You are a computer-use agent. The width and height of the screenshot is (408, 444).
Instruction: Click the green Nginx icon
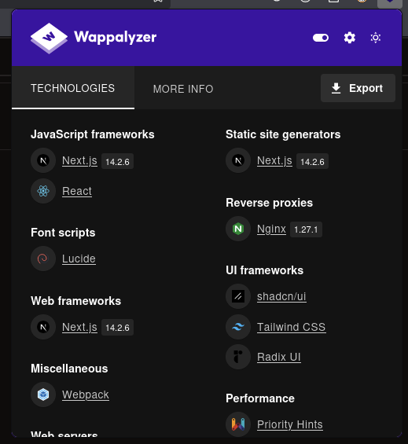point(238,229)
